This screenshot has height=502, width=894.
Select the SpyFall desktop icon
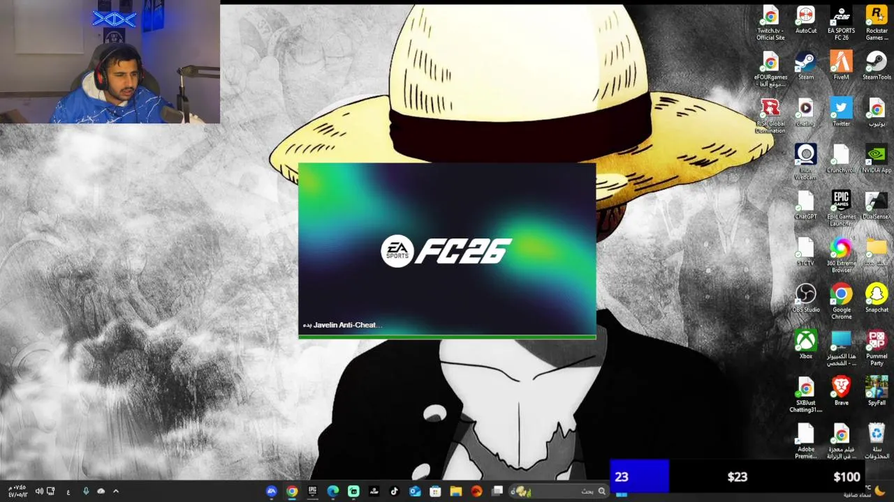[x=877, y=392]
